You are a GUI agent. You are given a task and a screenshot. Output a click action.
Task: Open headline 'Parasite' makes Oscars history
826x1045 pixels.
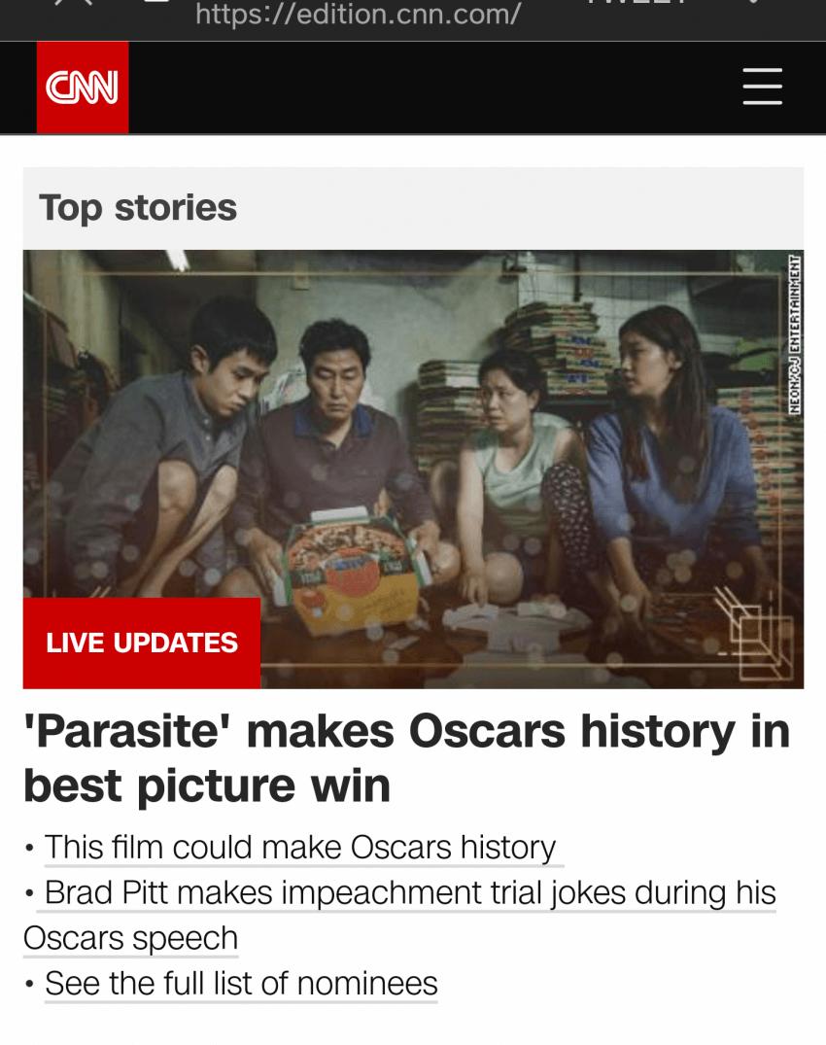pos(406,758)
